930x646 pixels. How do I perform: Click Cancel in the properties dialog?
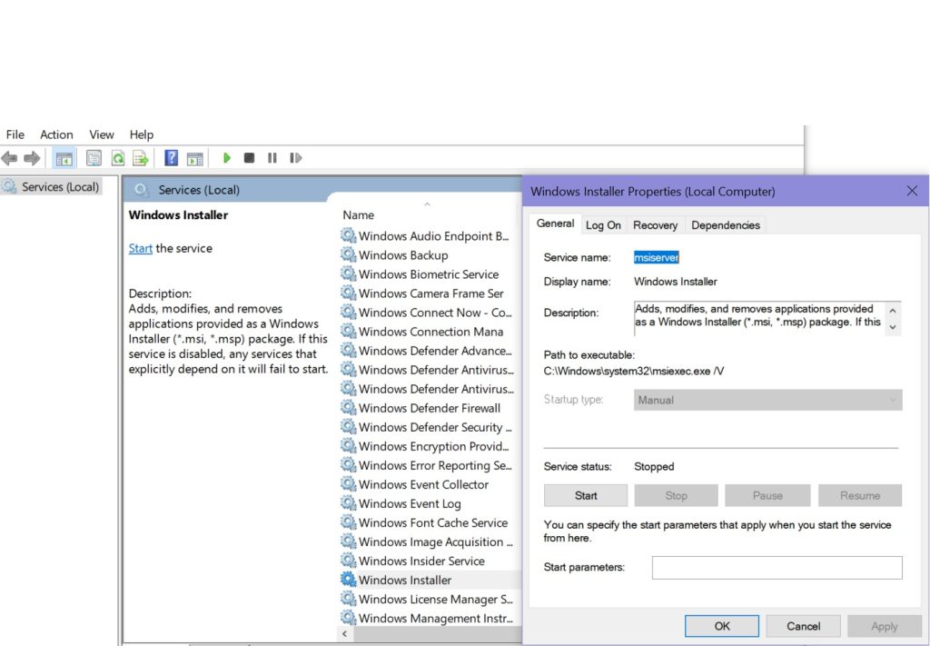803,626
